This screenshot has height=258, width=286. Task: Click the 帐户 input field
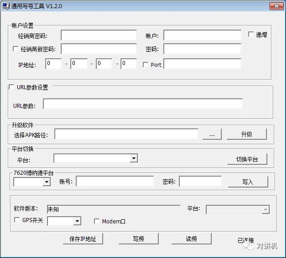click(x=202, y=35)
